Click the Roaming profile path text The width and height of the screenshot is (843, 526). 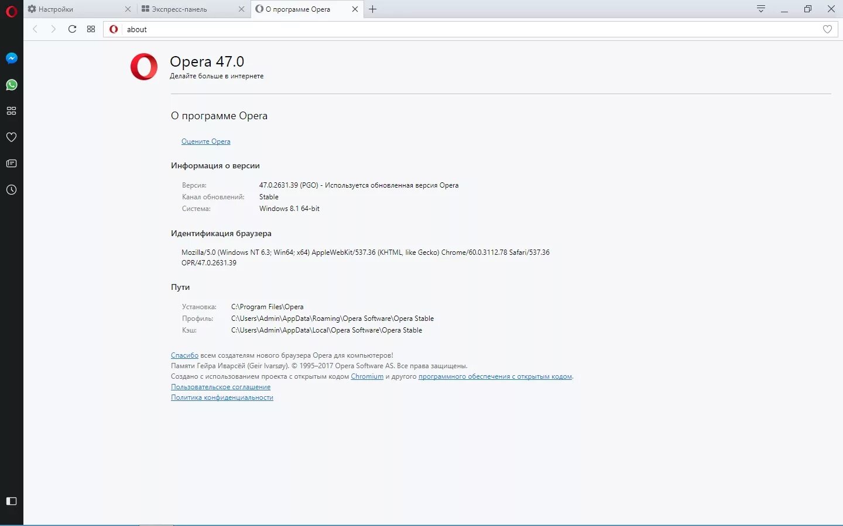coord(333,319)
